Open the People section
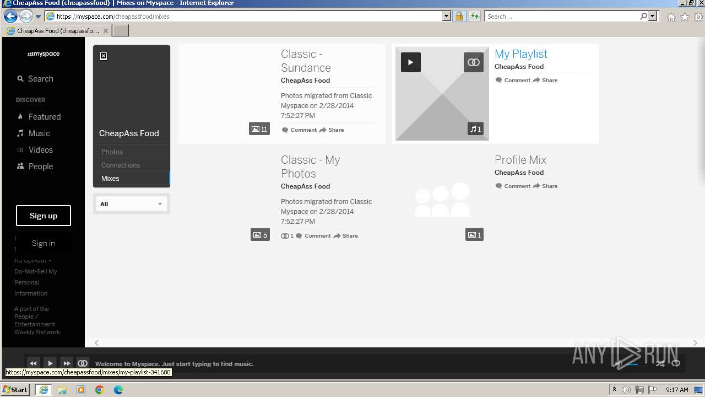 point(35,167)
